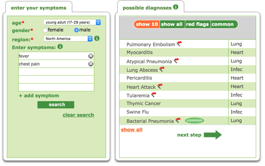Viewport: 265px width, 166px height.
Task: Click the green search button
Action: pos(56,105)
